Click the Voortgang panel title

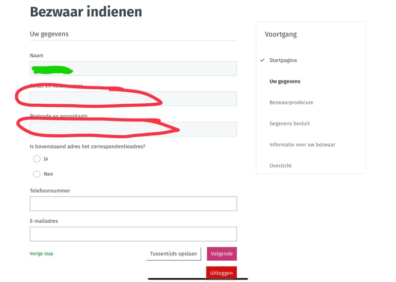pos(281,34)
